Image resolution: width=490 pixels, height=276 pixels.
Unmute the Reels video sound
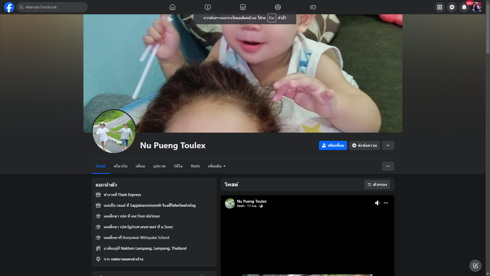tap(377, 203)
